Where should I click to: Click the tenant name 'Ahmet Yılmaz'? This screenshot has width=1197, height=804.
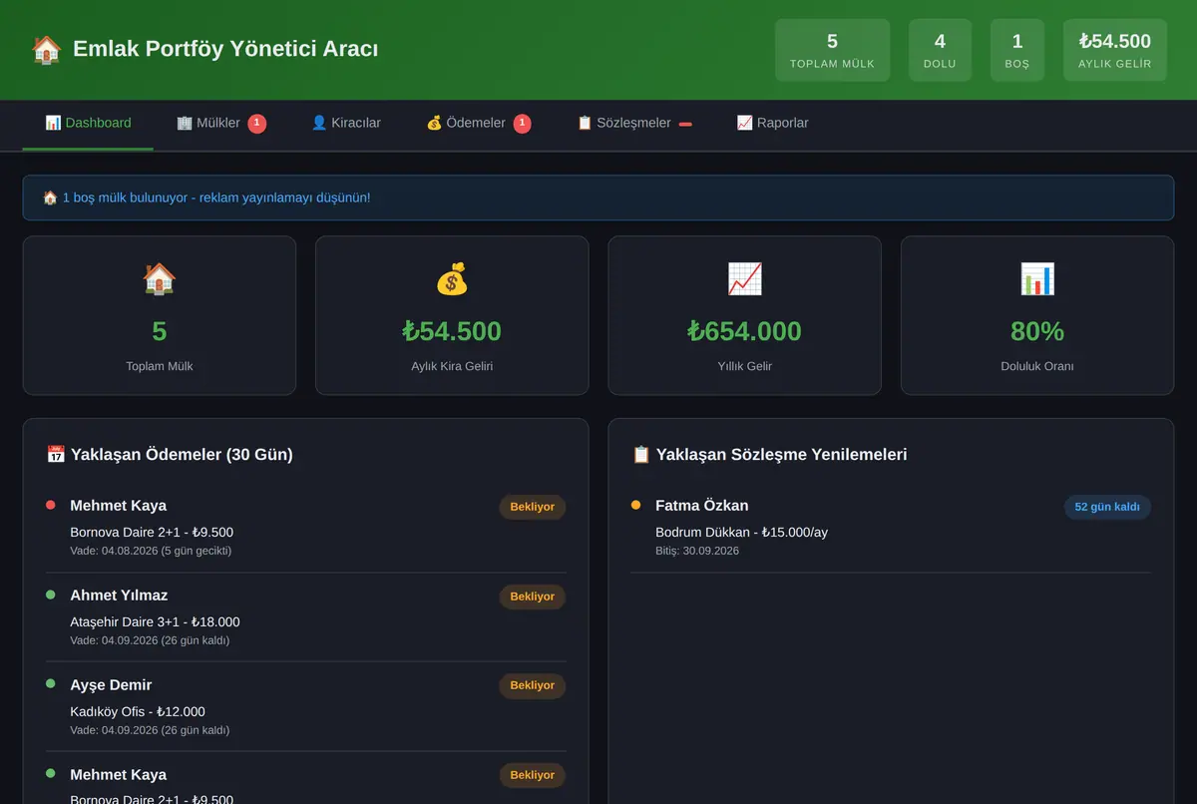(119, 596)
